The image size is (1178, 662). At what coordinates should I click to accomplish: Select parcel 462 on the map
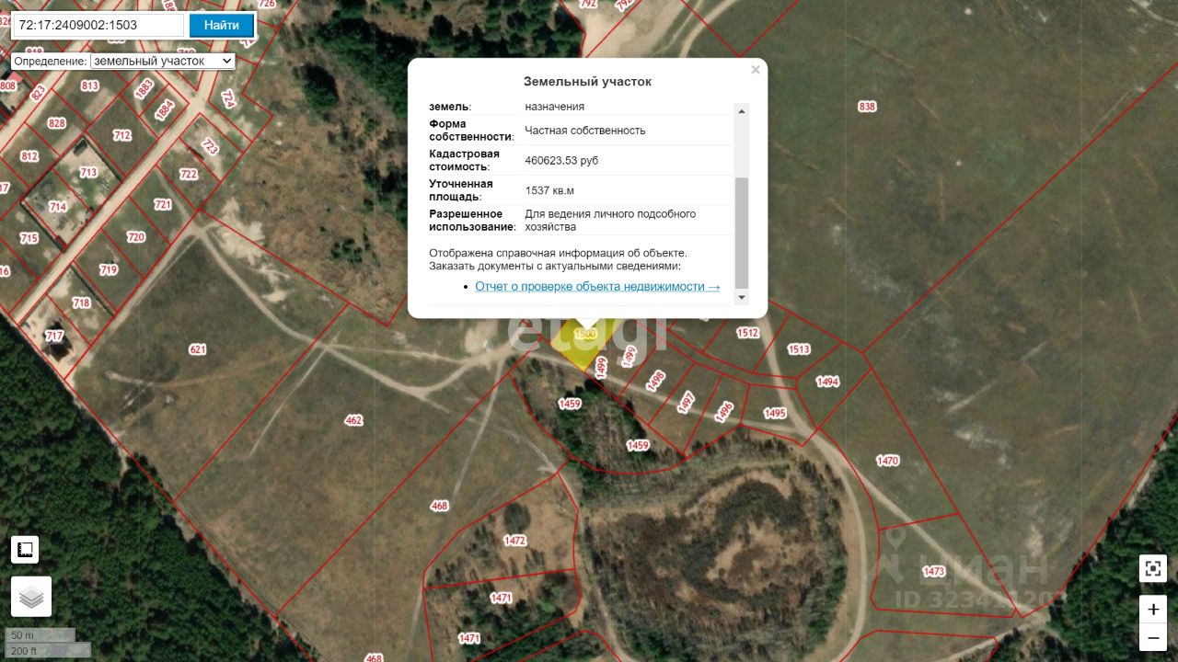click(353, 420)
